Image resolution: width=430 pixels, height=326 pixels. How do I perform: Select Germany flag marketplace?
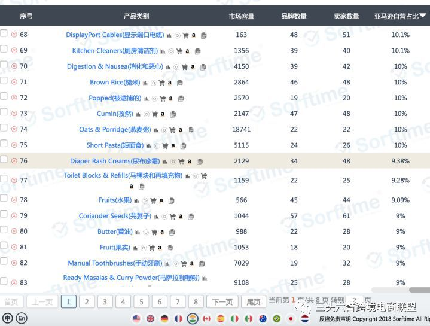click(x=164, y=319)
